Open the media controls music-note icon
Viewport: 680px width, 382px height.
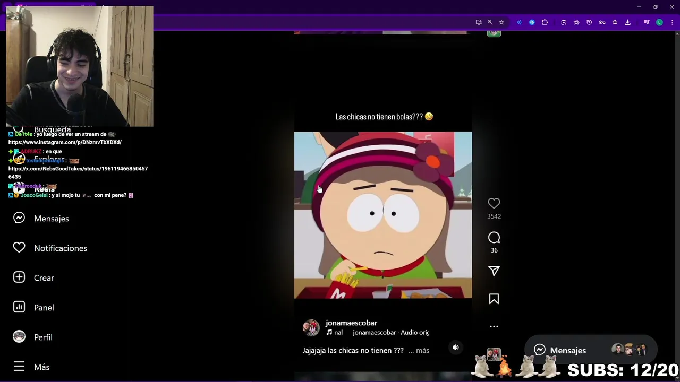pos(647,22)
